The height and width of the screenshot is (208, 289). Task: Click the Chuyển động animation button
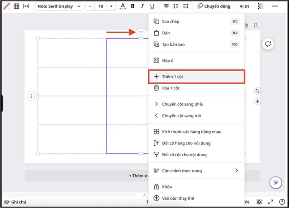pos(213,6)
